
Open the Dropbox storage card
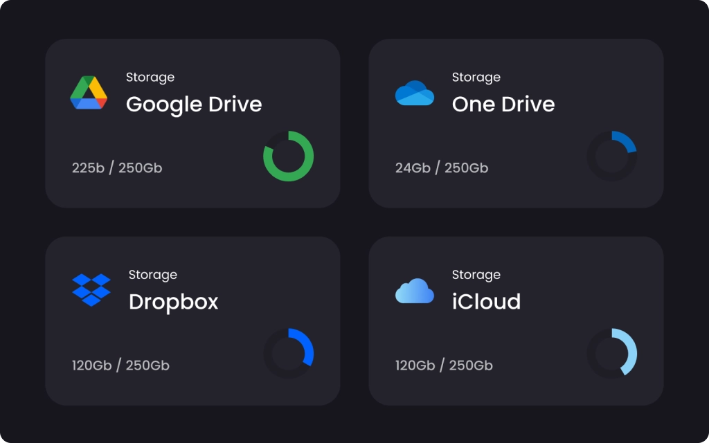tap(192, 320)
